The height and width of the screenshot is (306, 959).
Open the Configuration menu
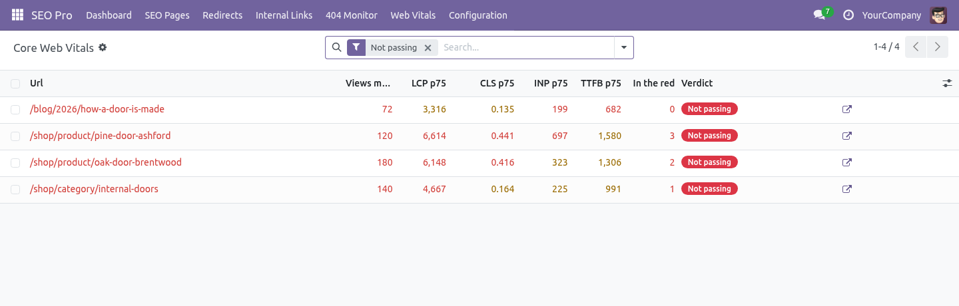tap(478, 15)
